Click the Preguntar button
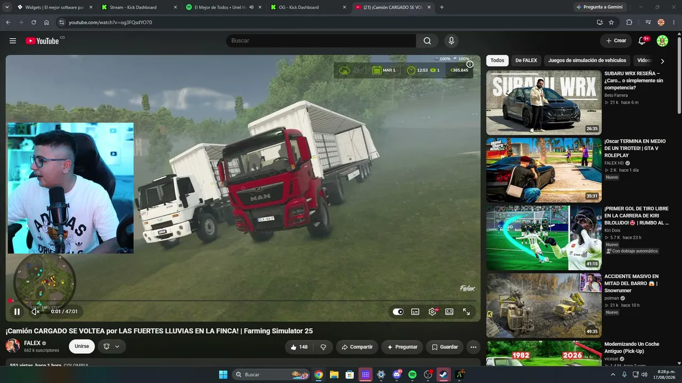This screenshot has height=383, width=682. (x=402, y=347)
